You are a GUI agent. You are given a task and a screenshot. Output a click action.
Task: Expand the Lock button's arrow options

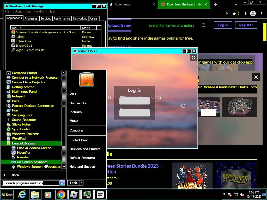click(x=82, y=183)
